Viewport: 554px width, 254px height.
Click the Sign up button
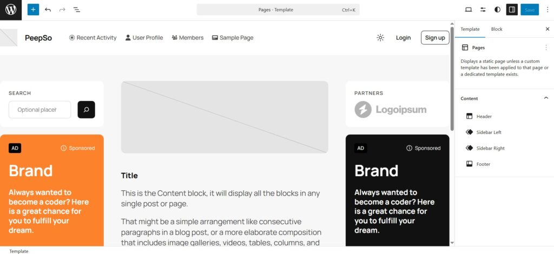click(x=434, y=38)
